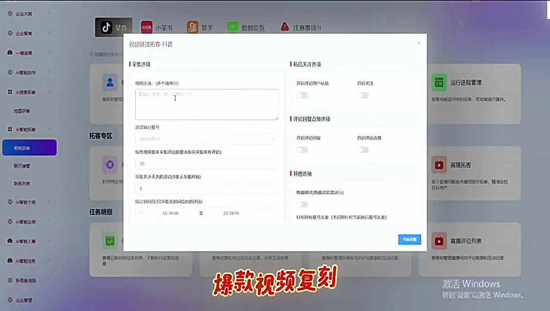Viewport: 550px width, 311px height.
Task: Click the AI智能创作 sidebar icon
Action: point(10,73)
